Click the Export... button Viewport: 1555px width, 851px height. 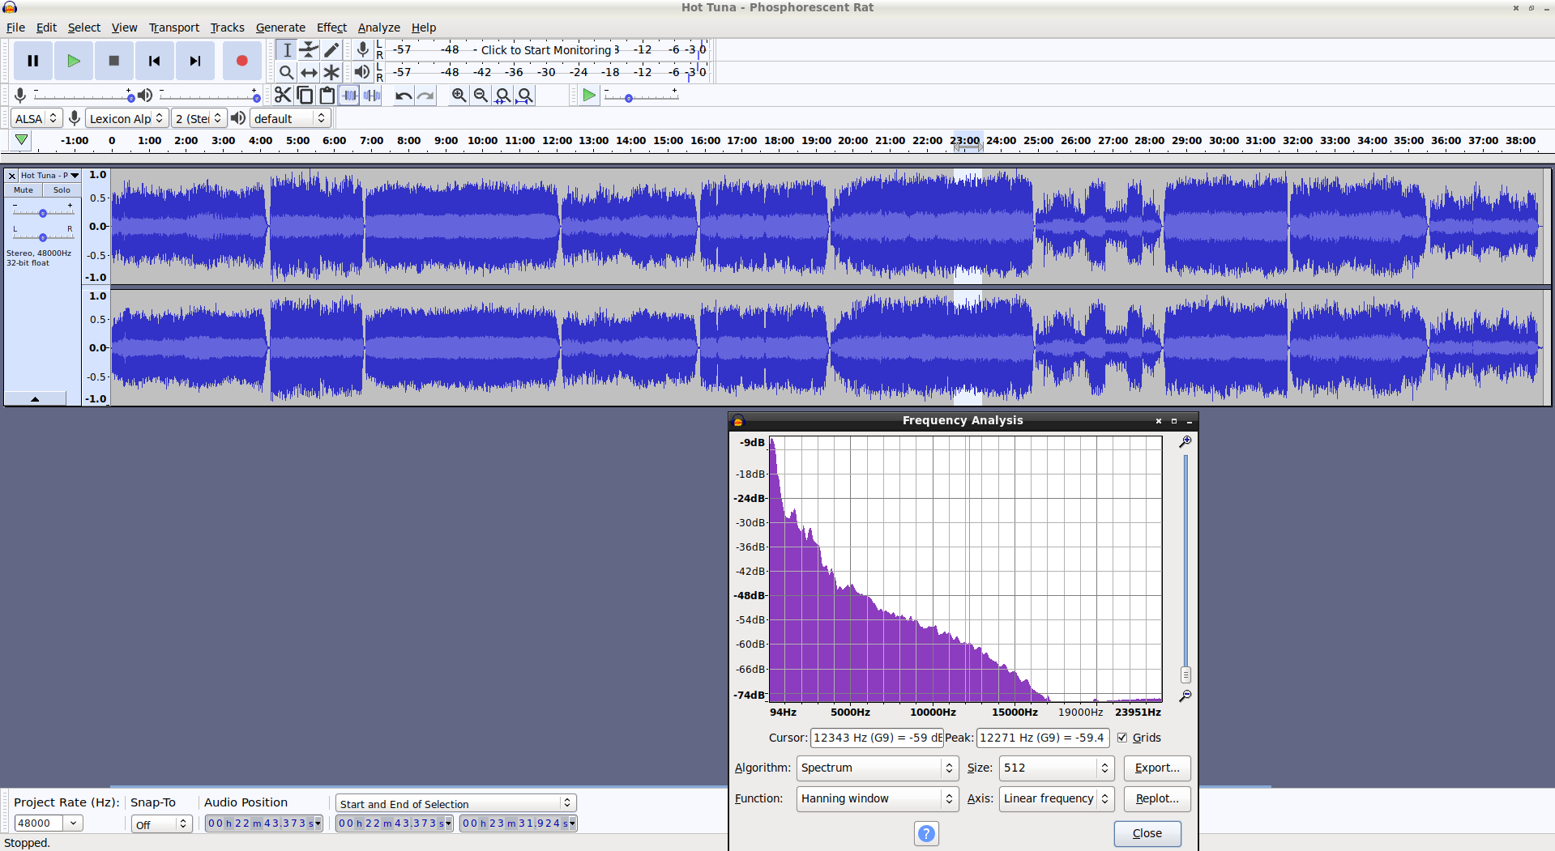click(x=1157, y=768)
